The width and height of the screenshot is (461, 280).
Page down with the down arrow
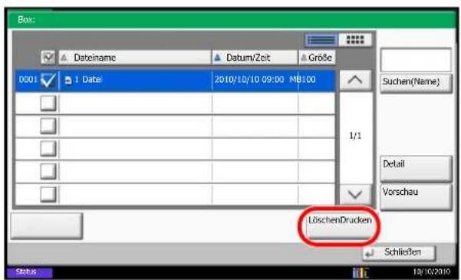point(355,194)
